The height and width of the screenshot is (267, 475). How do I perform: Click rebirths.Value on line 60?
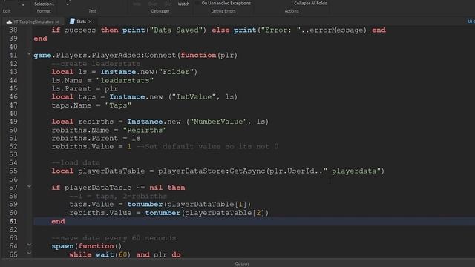coord(100,213)
